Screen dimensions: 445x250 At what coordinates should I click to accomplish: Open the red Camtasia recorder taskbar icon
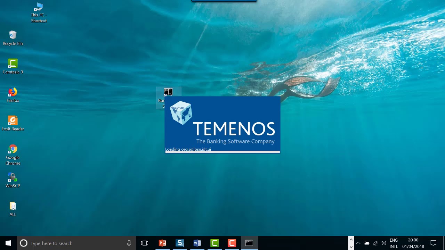[232, 243]
